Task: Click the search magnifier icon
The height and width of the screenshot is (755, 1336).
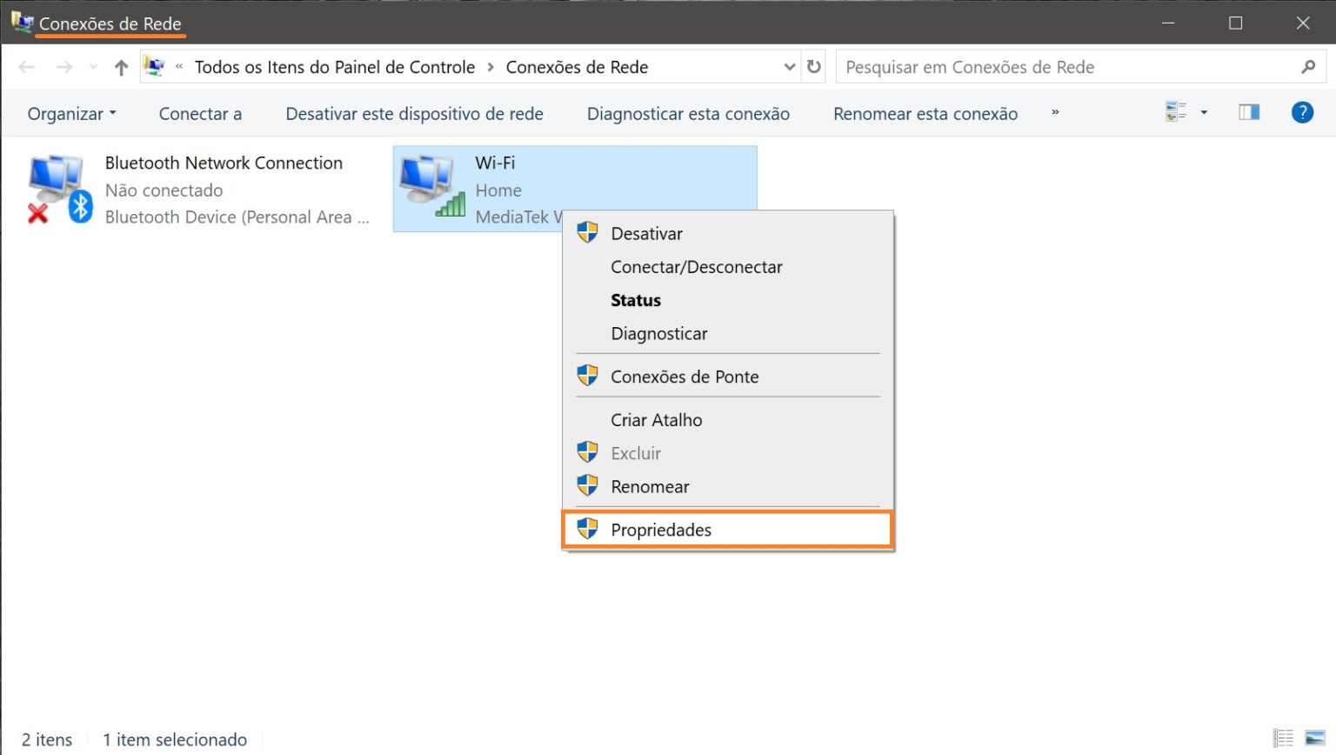Action: [x=1309, y=66]
